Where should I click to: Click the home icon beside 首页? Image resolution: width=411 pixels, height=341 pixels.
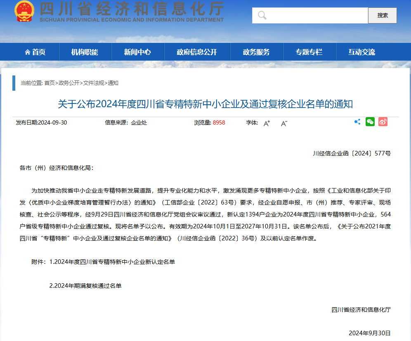[28, 52]
